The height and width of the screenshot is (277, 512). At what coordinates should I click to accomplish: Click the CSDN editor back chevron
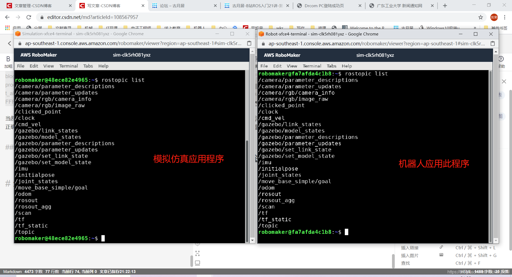(x=10, y=43)
